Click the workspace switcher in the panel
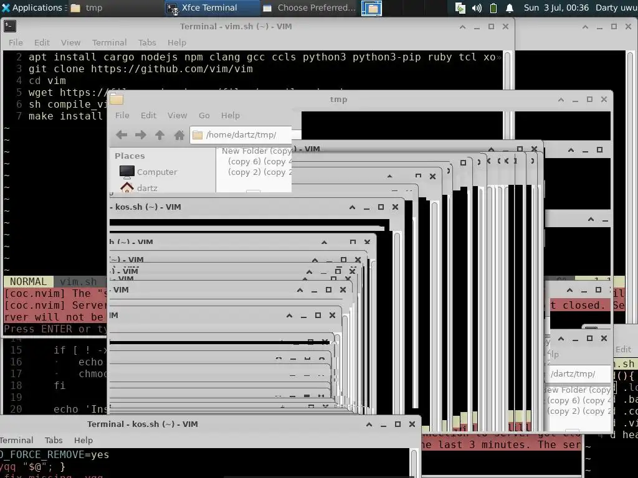This screenshot has width=638, height=478. [371, 8]
